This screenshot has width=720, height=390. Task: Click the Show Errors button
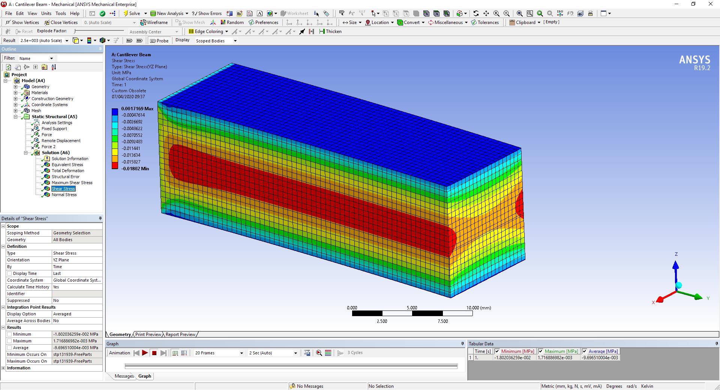click(207, 13)
